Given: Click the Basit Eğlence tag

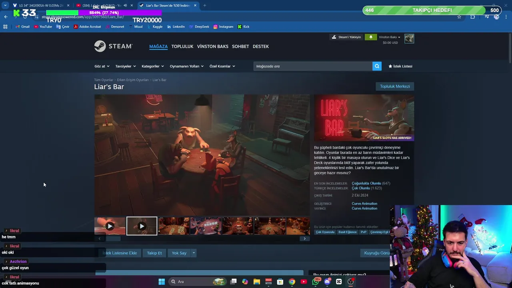Looking at the screenshot, I should 347,232.
